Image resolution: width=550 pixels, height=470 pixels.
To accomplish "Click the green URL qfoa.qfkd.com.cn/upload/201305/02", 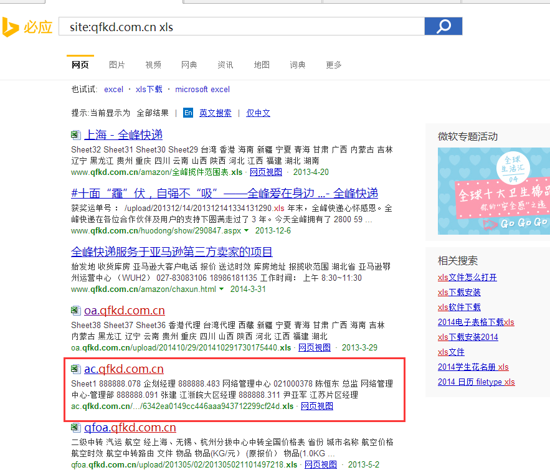I will 184,465.
